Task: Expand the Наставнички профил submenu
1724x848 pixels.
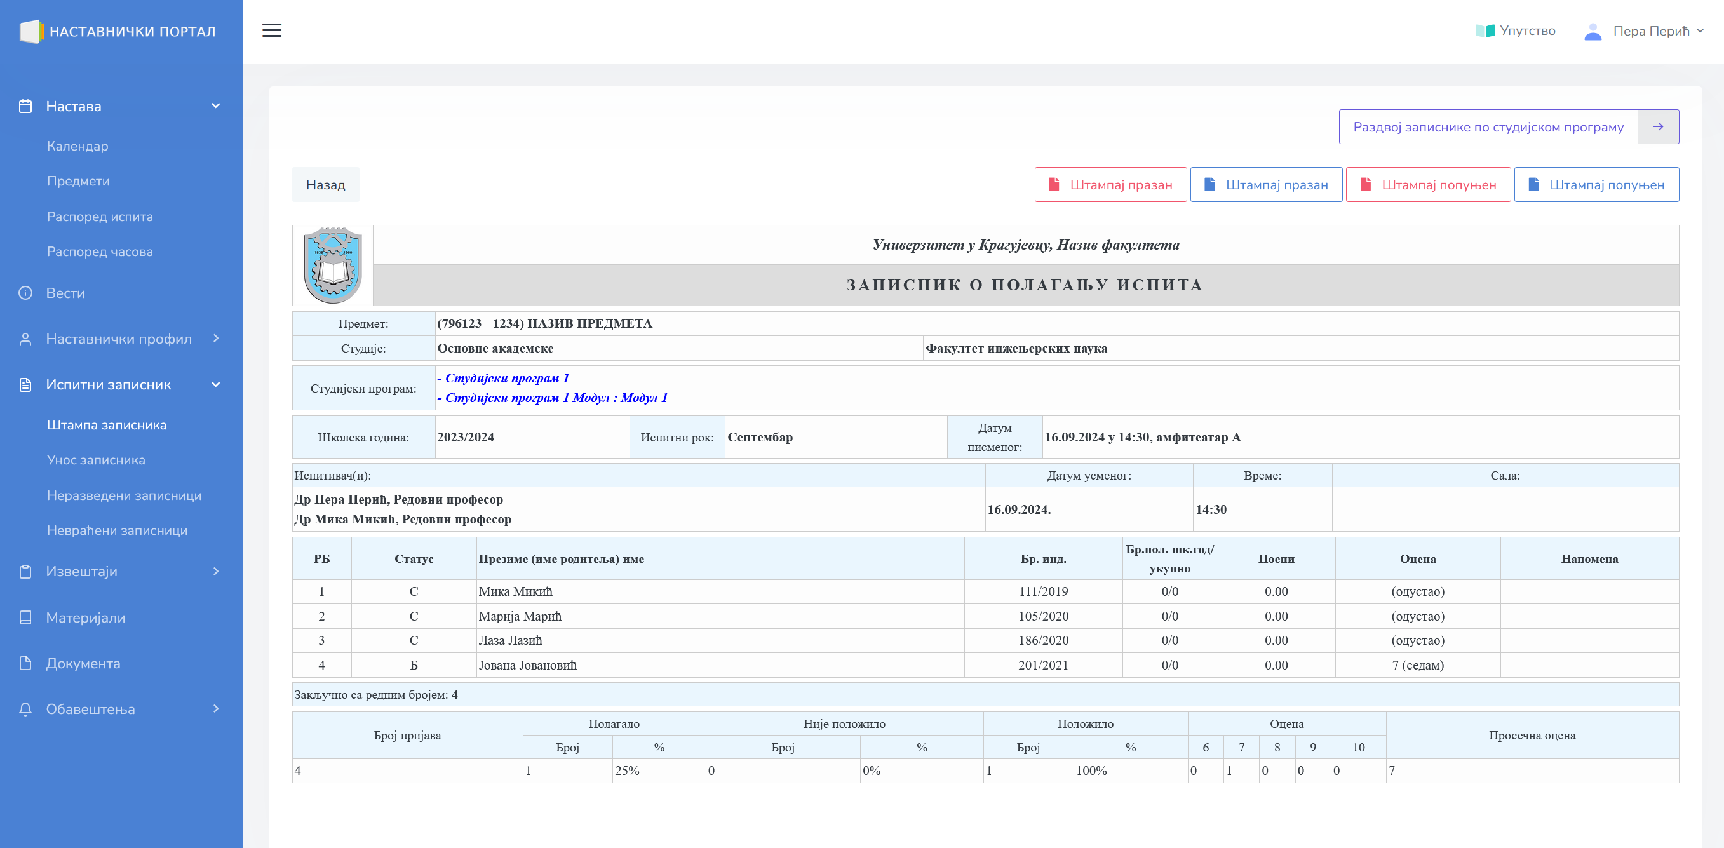Action: pyautogui.click(x=215, y=339)
